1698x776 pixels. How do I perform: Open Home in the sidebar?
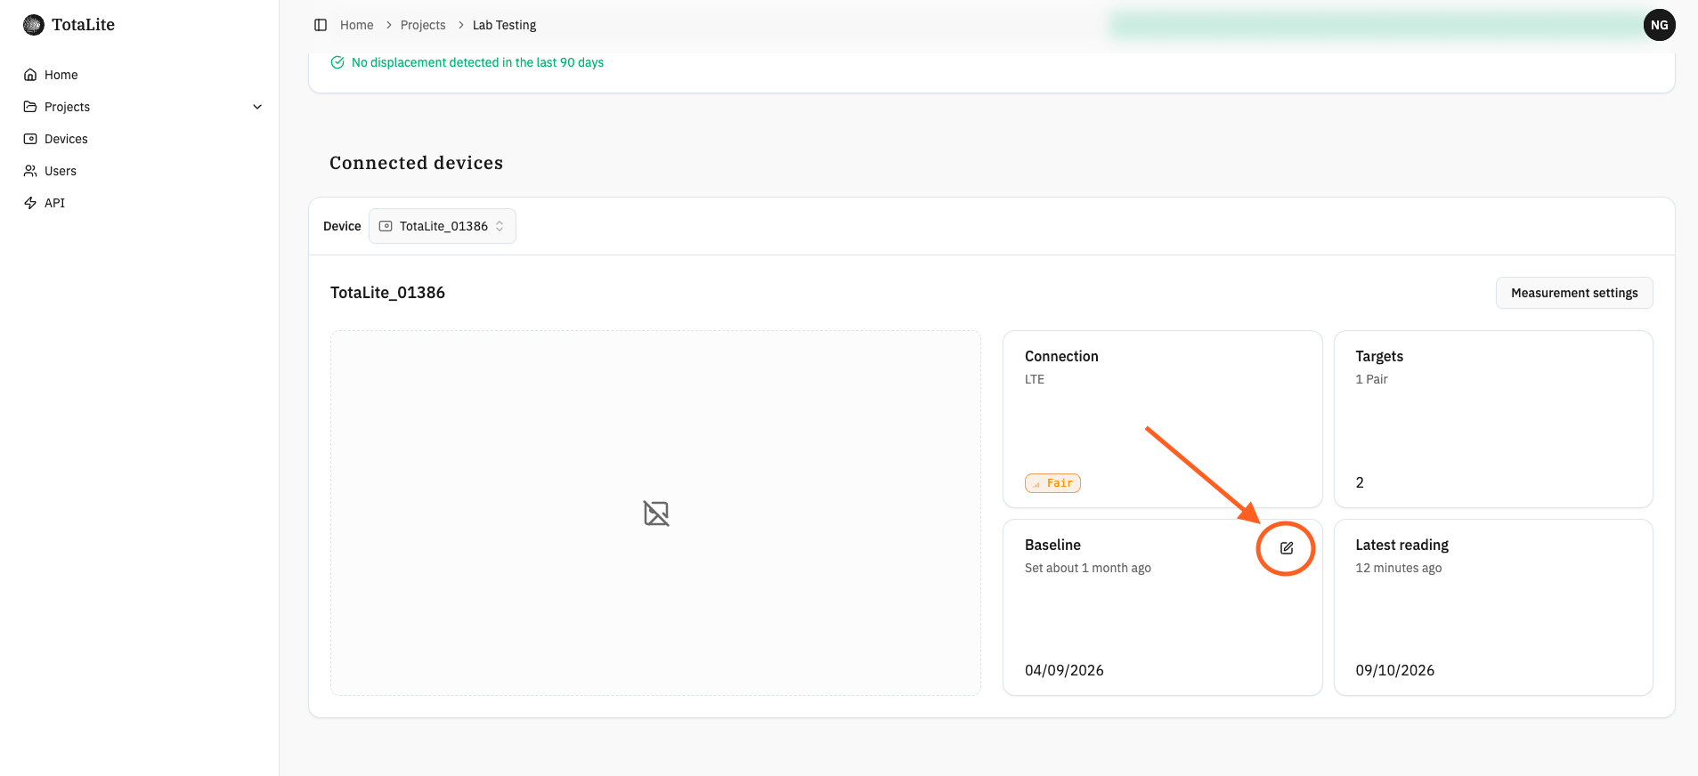[61, 75]
